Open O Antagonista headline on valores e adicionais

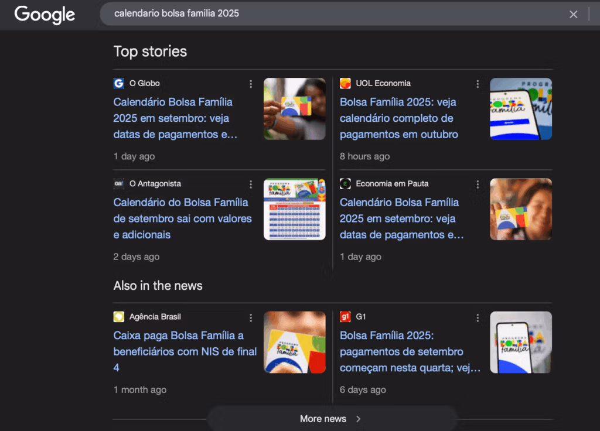tap(182, 218)
